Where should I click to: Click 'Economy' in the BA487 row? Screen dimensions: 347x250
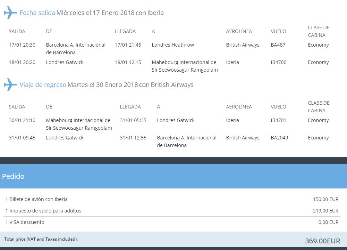coord(318,45)
